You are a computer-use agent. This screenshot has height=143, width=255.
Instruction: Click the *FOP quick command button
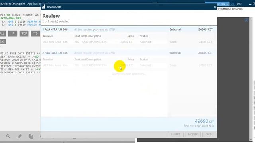24,33
